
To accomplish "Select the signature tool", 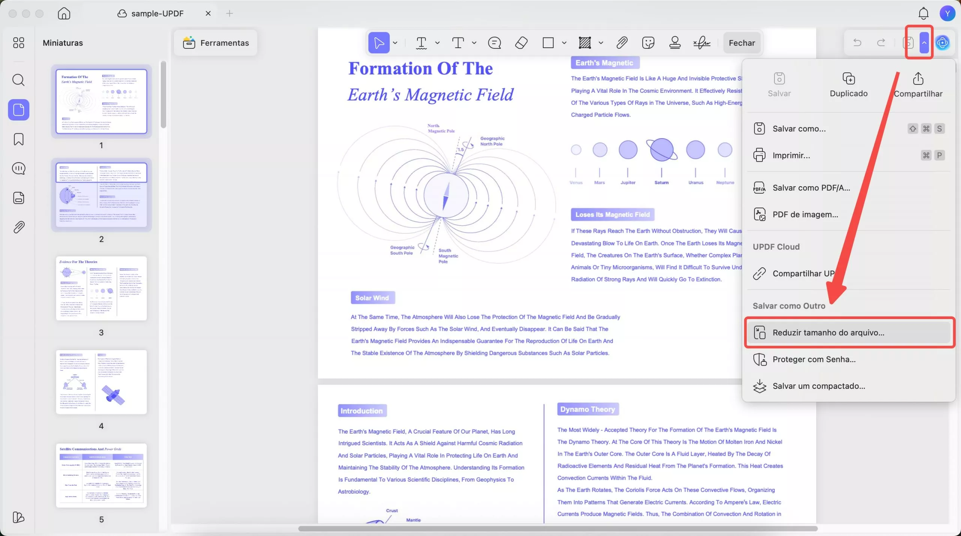I will (x=702, y=43).
